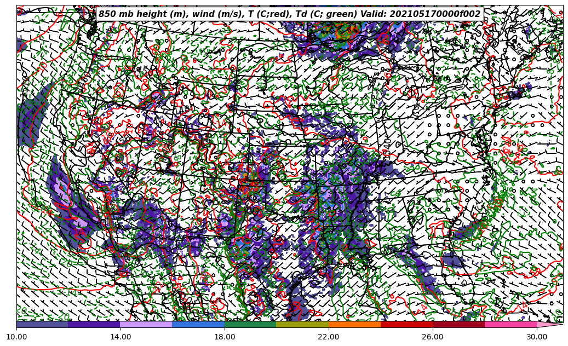
Task: Pick the pink 28–30 colorbar segment
Action: tap(511, 324)
